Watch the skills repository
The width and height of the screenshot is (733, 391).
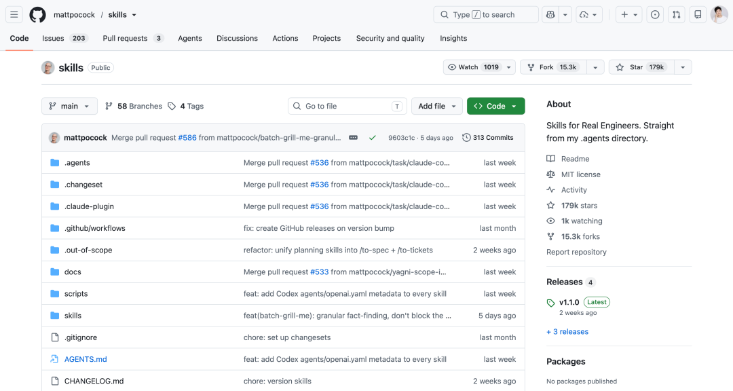point(479,67)
